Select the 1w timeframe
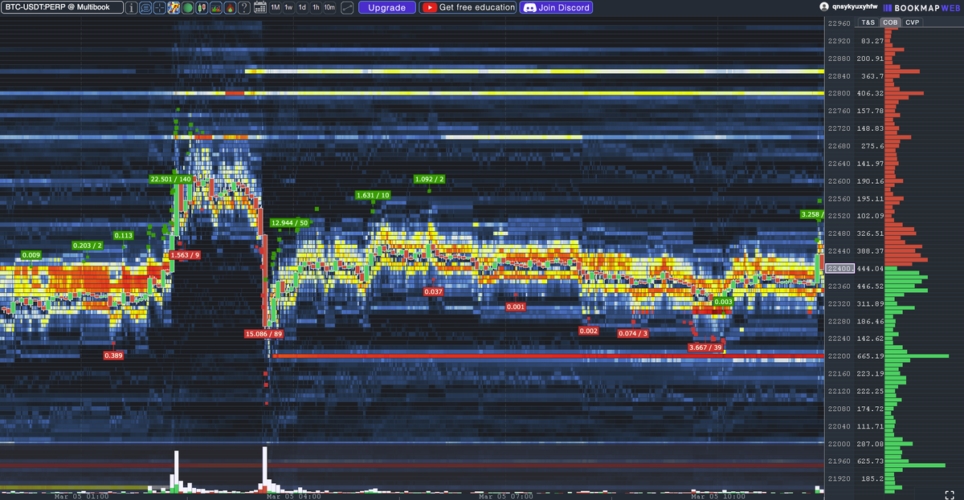This screenshot has width=964, height=500. pos(288,7)
